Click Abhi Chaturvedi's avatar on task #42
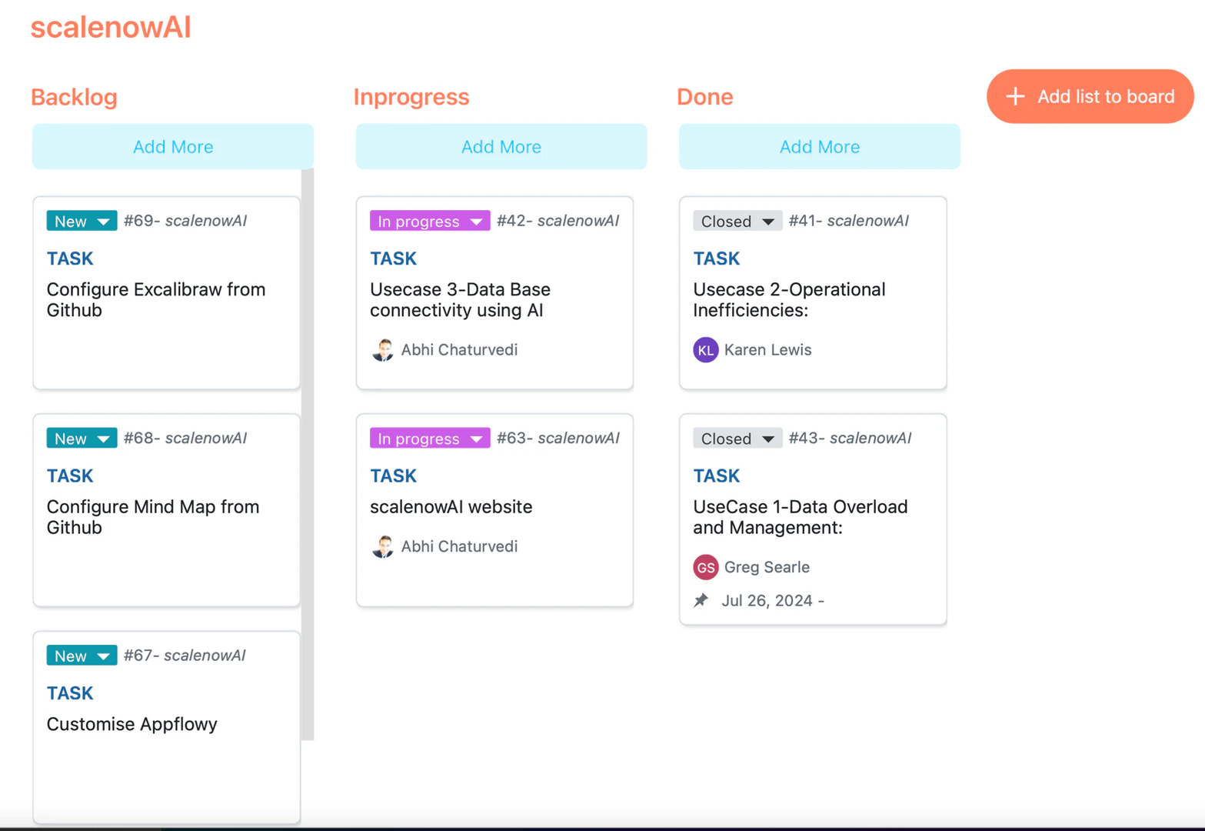 coord(384,349)
